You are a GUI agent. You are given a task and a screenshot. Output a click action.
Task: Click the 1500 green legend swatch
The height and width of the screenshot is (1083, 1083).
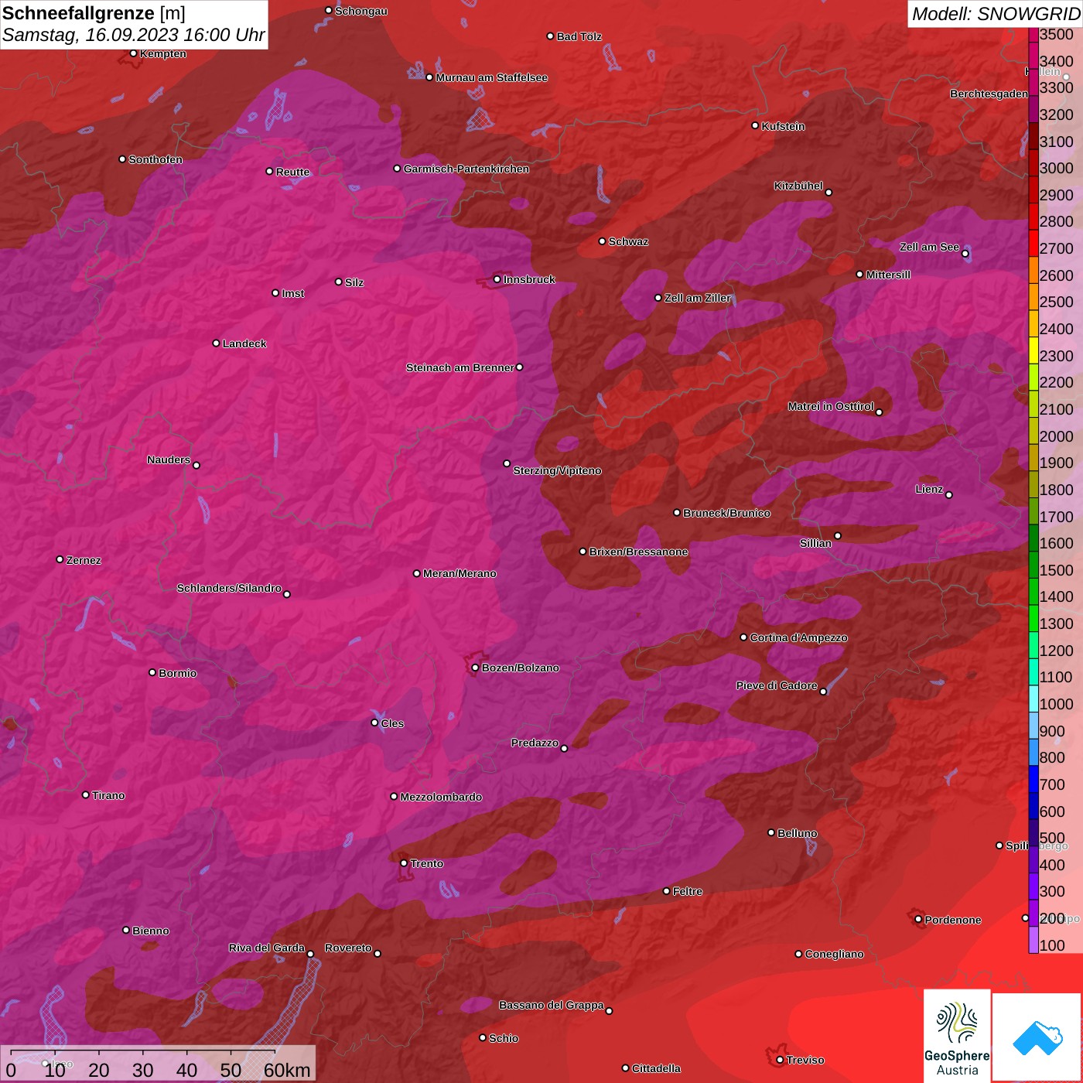pyautogui.click(x=1033, y=565)
